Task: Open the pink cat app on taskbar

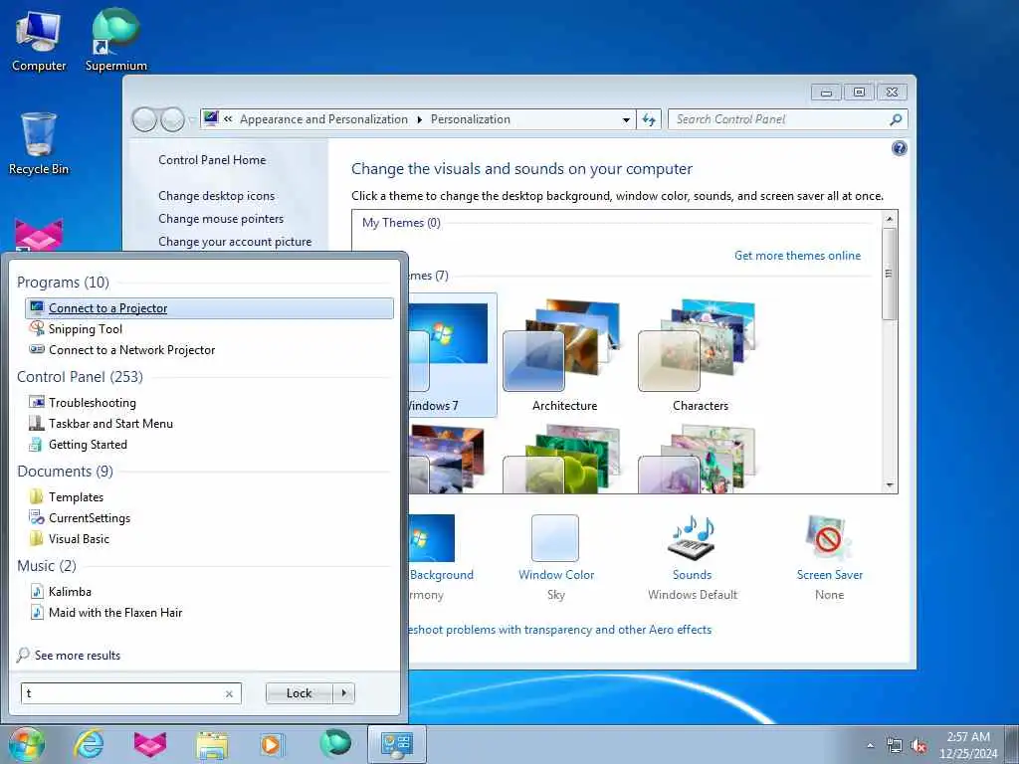Action: point(150,744)
